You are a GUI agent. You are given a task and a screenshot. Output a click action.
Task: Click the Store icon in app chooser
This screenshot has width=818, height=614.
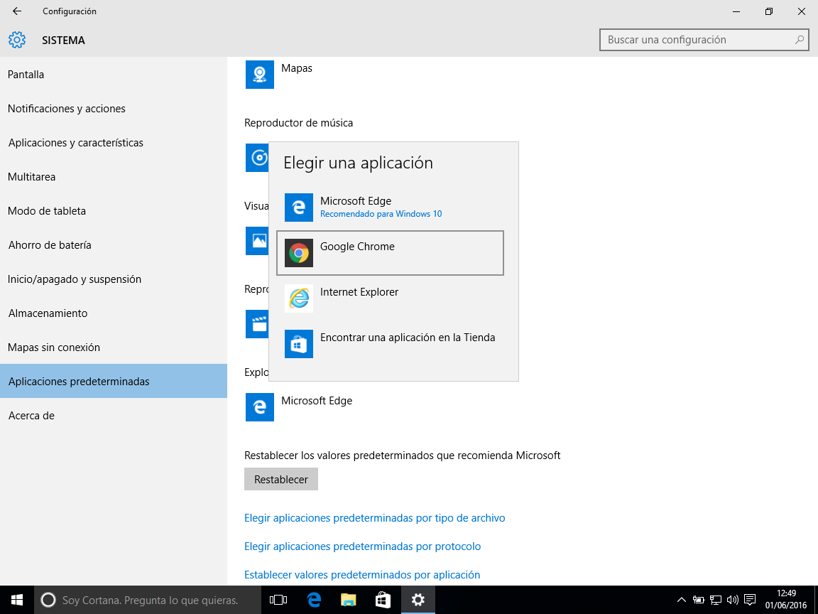pyautogui.click(x=299, y=343)
